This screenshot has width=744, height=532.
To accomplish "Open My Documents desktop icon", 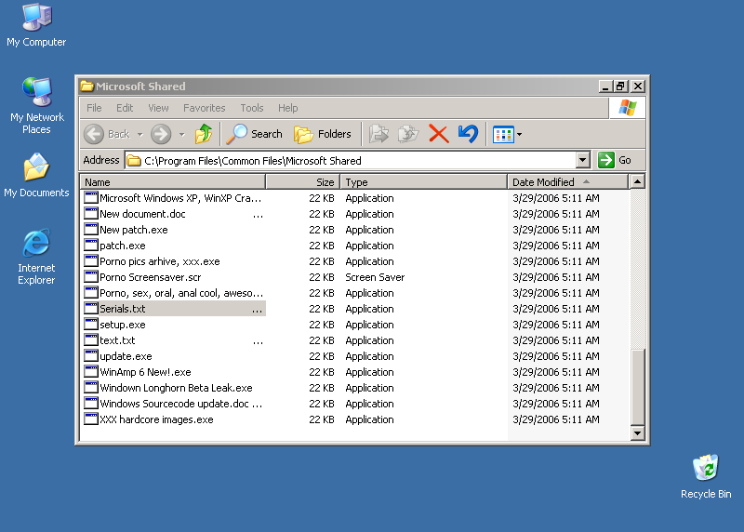I will (x=36, y=175).
